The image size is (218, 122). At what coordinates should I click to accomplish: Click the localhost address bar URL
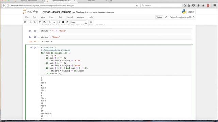[x=42, y=6]
